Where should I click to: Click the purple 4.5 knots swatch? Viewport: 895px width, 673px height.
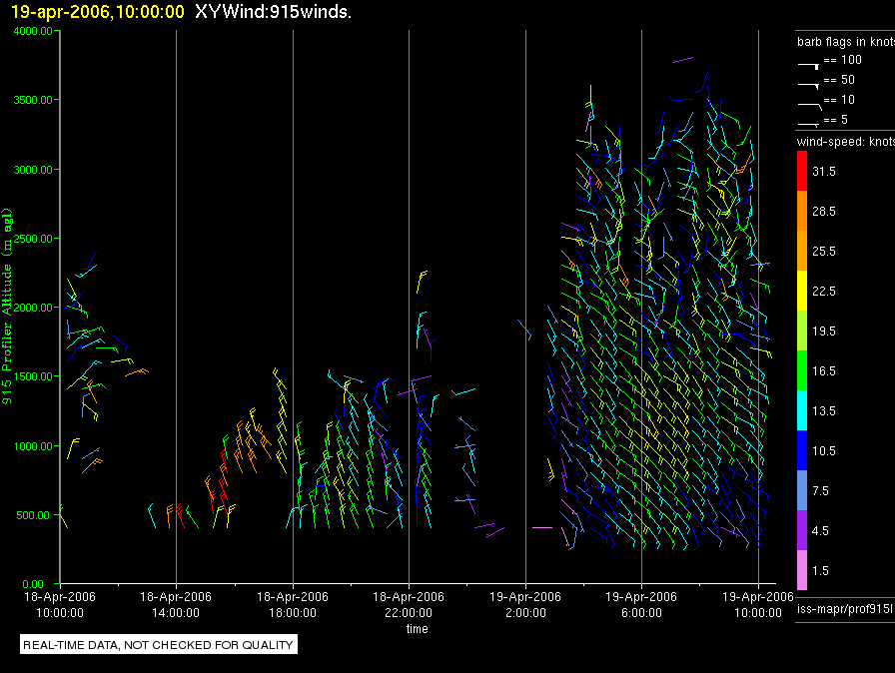(x=802, y=530)
